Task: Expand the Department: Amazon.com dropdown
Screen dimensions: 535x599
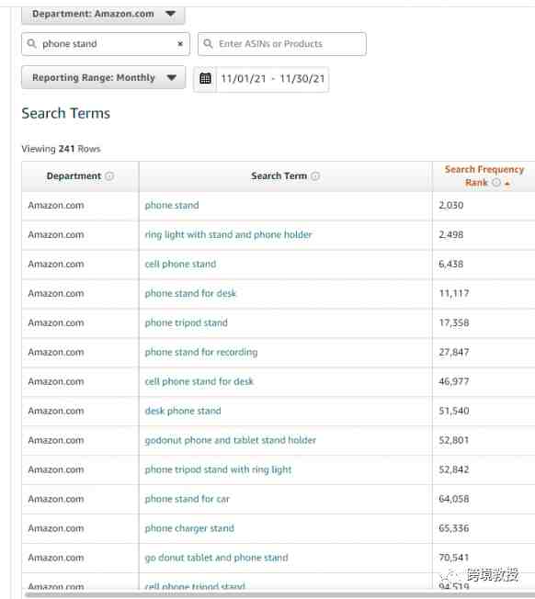Action: pos(103,14)
